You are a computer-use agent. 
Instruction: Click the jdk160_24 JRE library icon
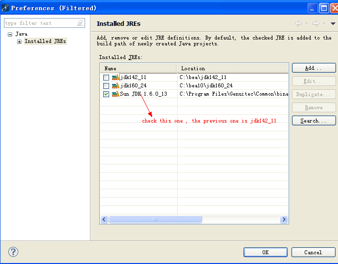tap(115, 85)
